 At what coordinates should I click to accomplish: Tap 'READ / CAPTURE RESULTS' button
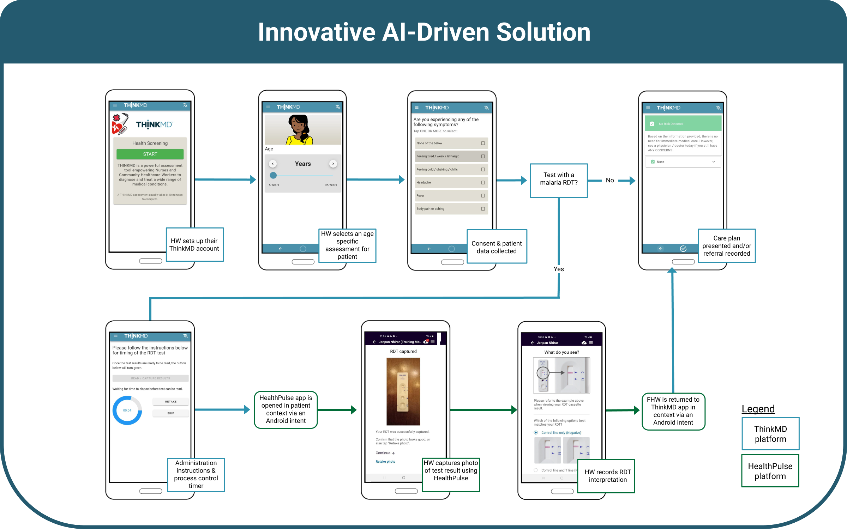tap(150, 378)
